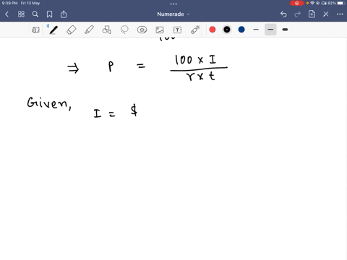This screenshot has width=347, height=260.
Task: Close the editing toolbar with X
Action: pyautogui.click(x=326, y=14)
